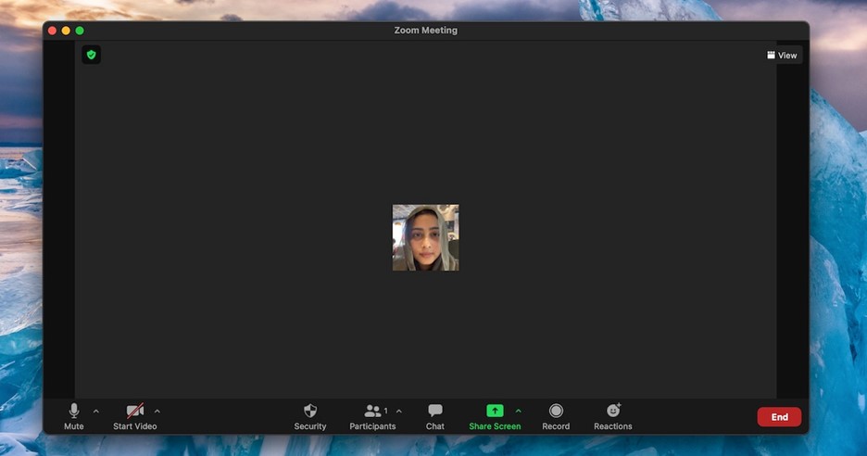Open the Reactions emoji menu

(x=612, y=417)
